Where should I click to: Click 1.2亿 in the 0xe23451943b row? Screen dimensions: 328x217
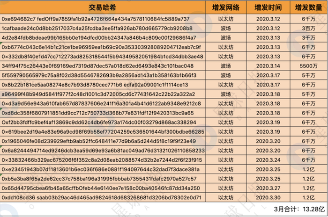click(308, 169)
